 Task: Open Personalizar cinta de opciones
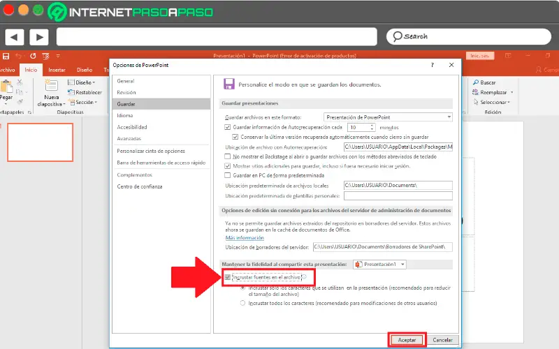click(161, 151)
